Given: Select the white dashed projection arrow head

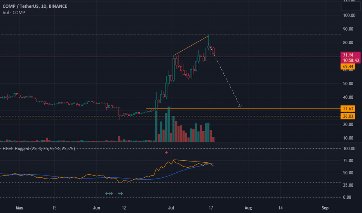Looking at the screenshot, I should [240, 106].
